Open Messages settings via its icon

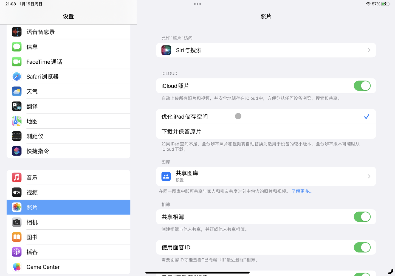pos(16,47)
